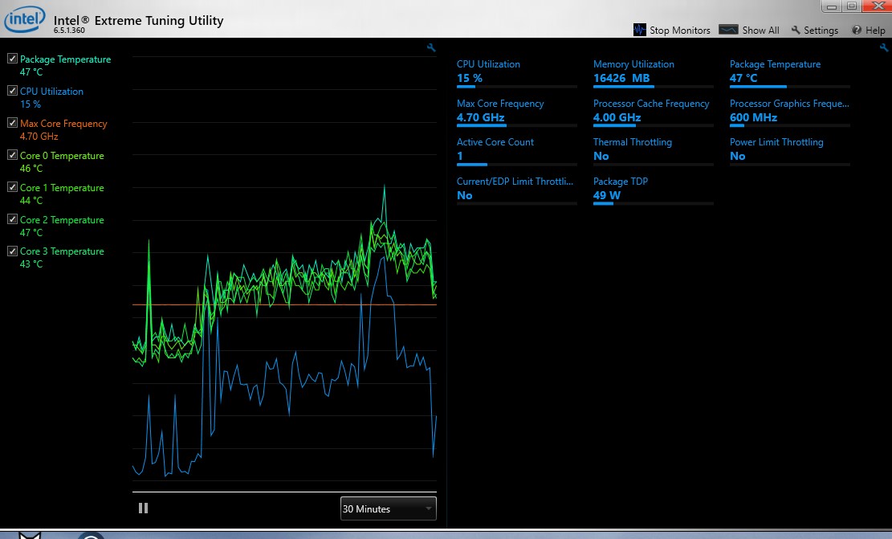Click the 44 °C reading under Core 1

31,200
